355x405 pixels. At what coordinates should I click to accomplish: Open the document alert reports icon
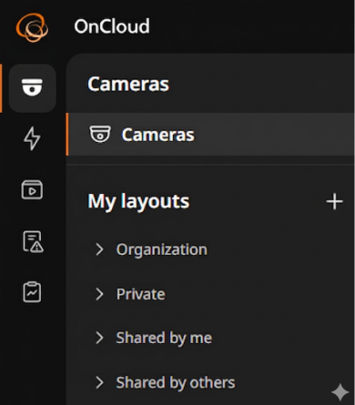click(33, 241)
